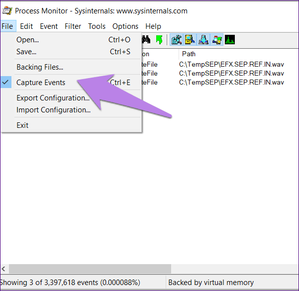Click the Path column header
The image size is (299, 291).
239,54
